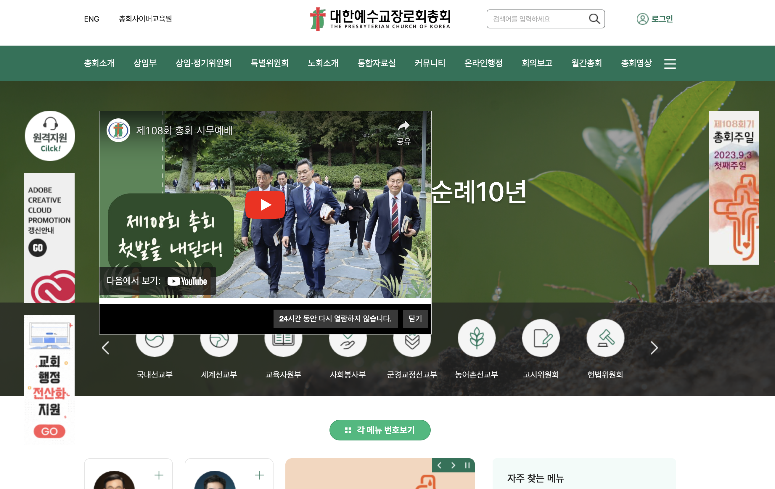Select the 헌법위원회 gavel icon

[605, 338]
